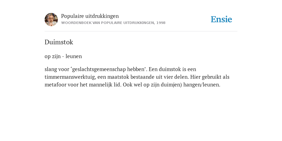Click the author's round profile photo
Image resolution: width=282 pixels, height=141 pixels.
(x=51, y=20)
